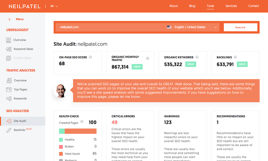This screenshot has width=268, height=161.
Task: Open the EN language dropdown
Action: (x=53, y=6)
